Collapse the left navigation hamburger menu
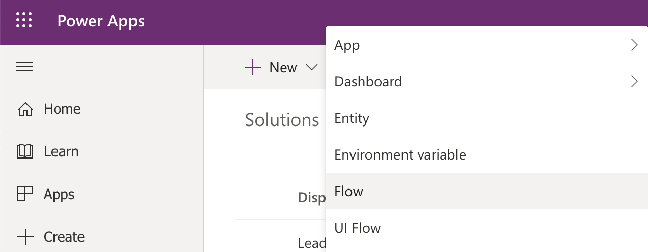The width and height of the screenshot is (648, 252). click(x=24, y=67)
